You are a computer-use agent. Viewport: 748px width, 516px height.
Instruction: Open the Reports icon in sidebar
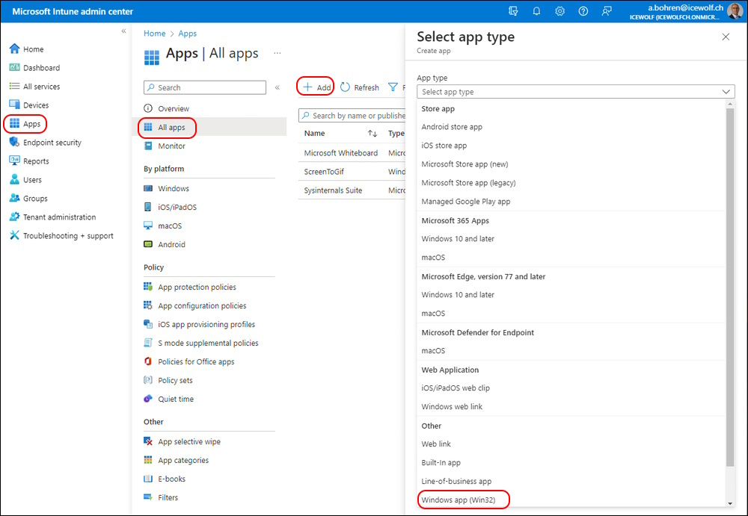click(14, 161)
